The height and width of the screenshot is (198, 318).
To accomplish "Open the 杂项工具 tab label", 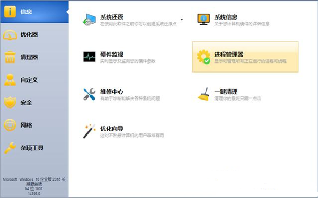I will pos(32,148).
